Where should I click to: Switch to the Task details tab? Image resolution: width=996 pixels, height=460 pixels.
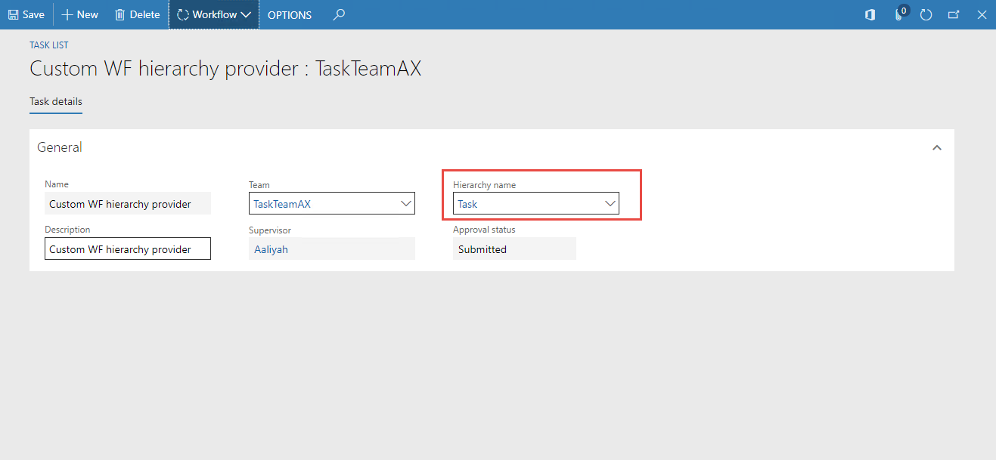tap(55, 101)
